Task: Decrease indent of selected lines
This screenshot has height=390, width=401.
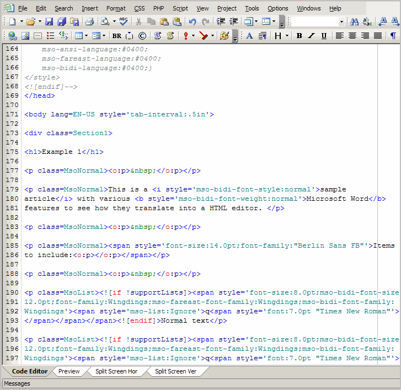Action: (233, 22)
